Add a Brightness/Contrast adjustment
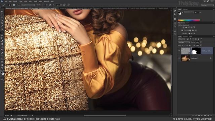 [183, 28]
